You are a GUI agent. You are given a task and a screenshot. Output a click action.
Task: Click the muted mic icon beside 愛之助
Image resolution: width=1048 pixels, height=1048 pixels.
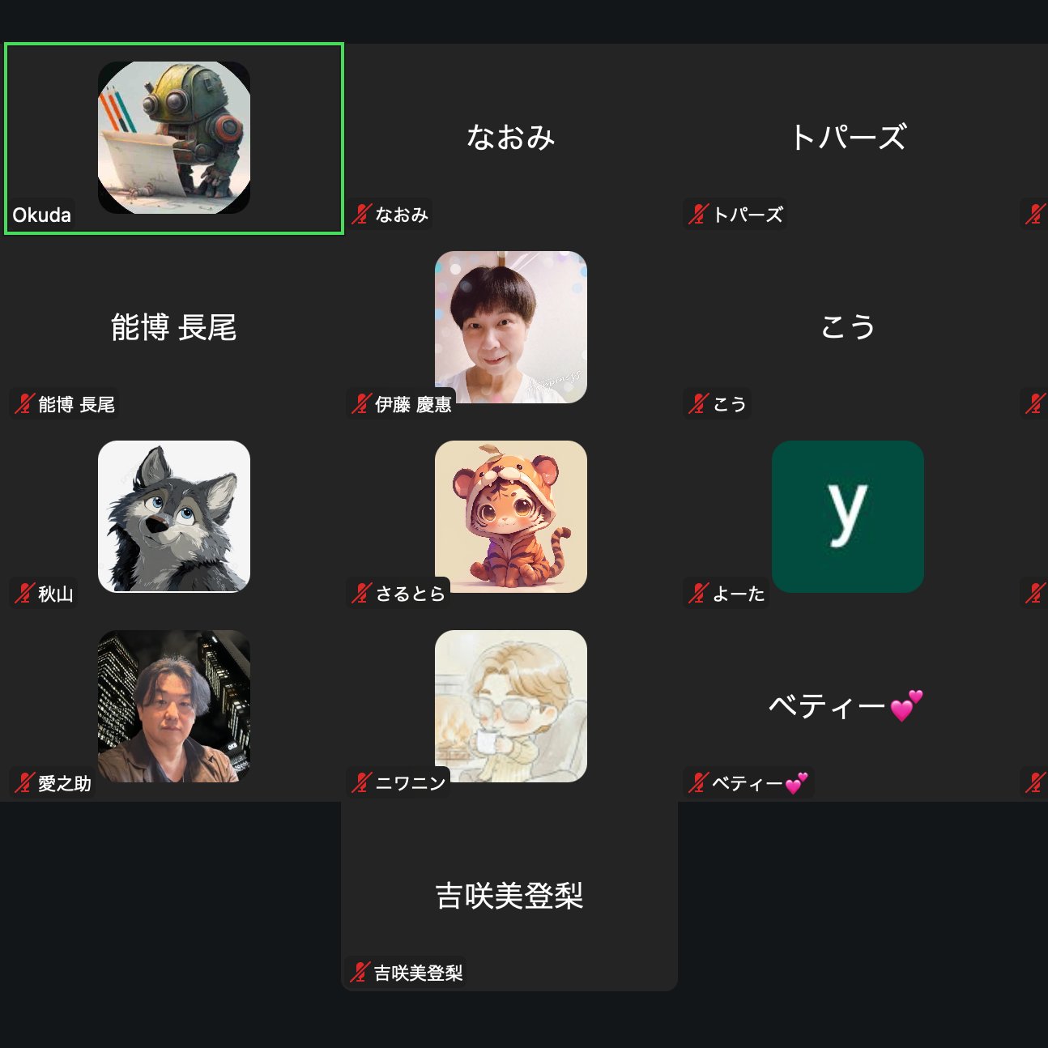24,783
